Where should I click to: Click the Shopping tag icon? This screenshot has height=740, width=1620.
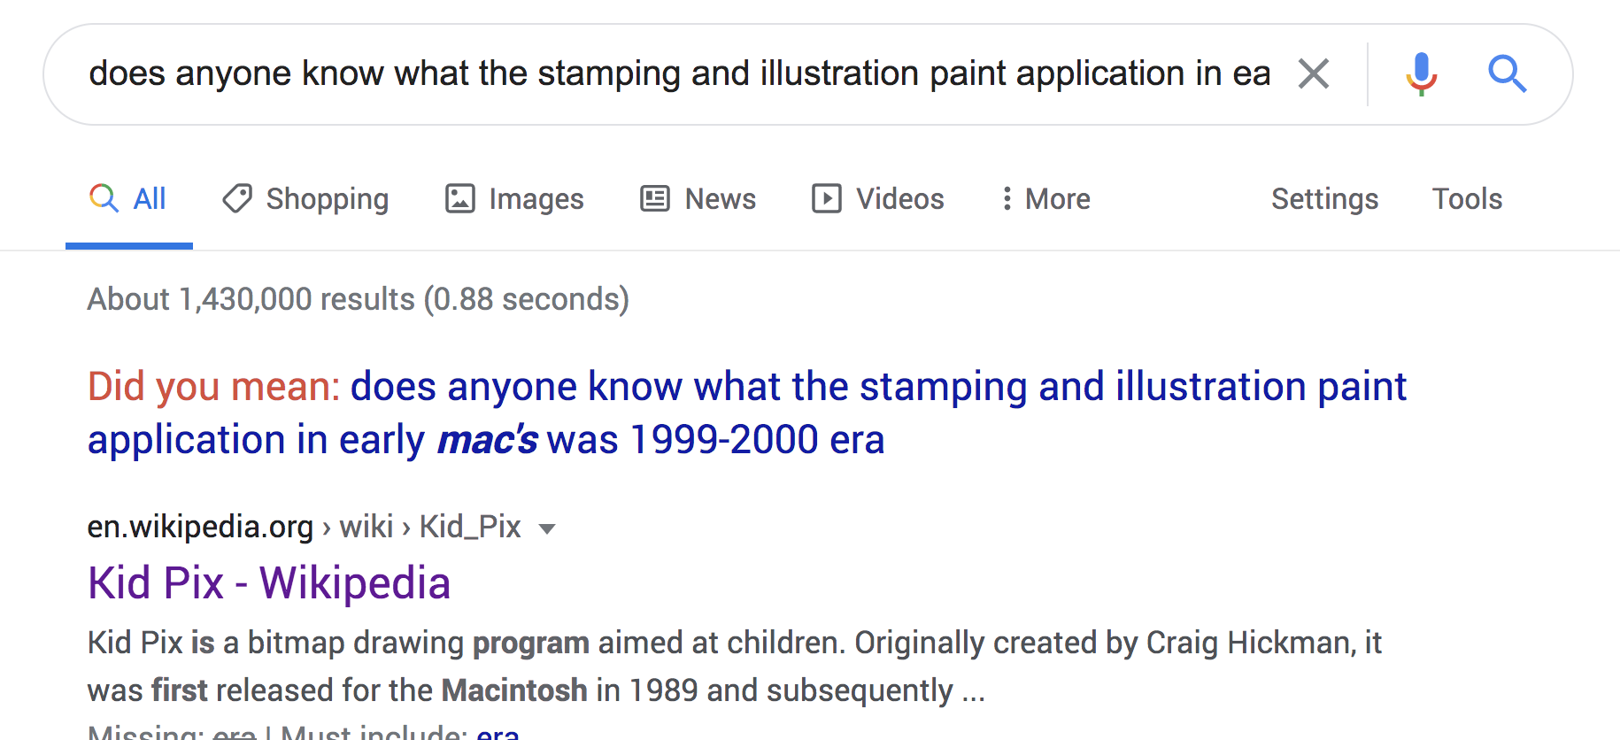237,198
